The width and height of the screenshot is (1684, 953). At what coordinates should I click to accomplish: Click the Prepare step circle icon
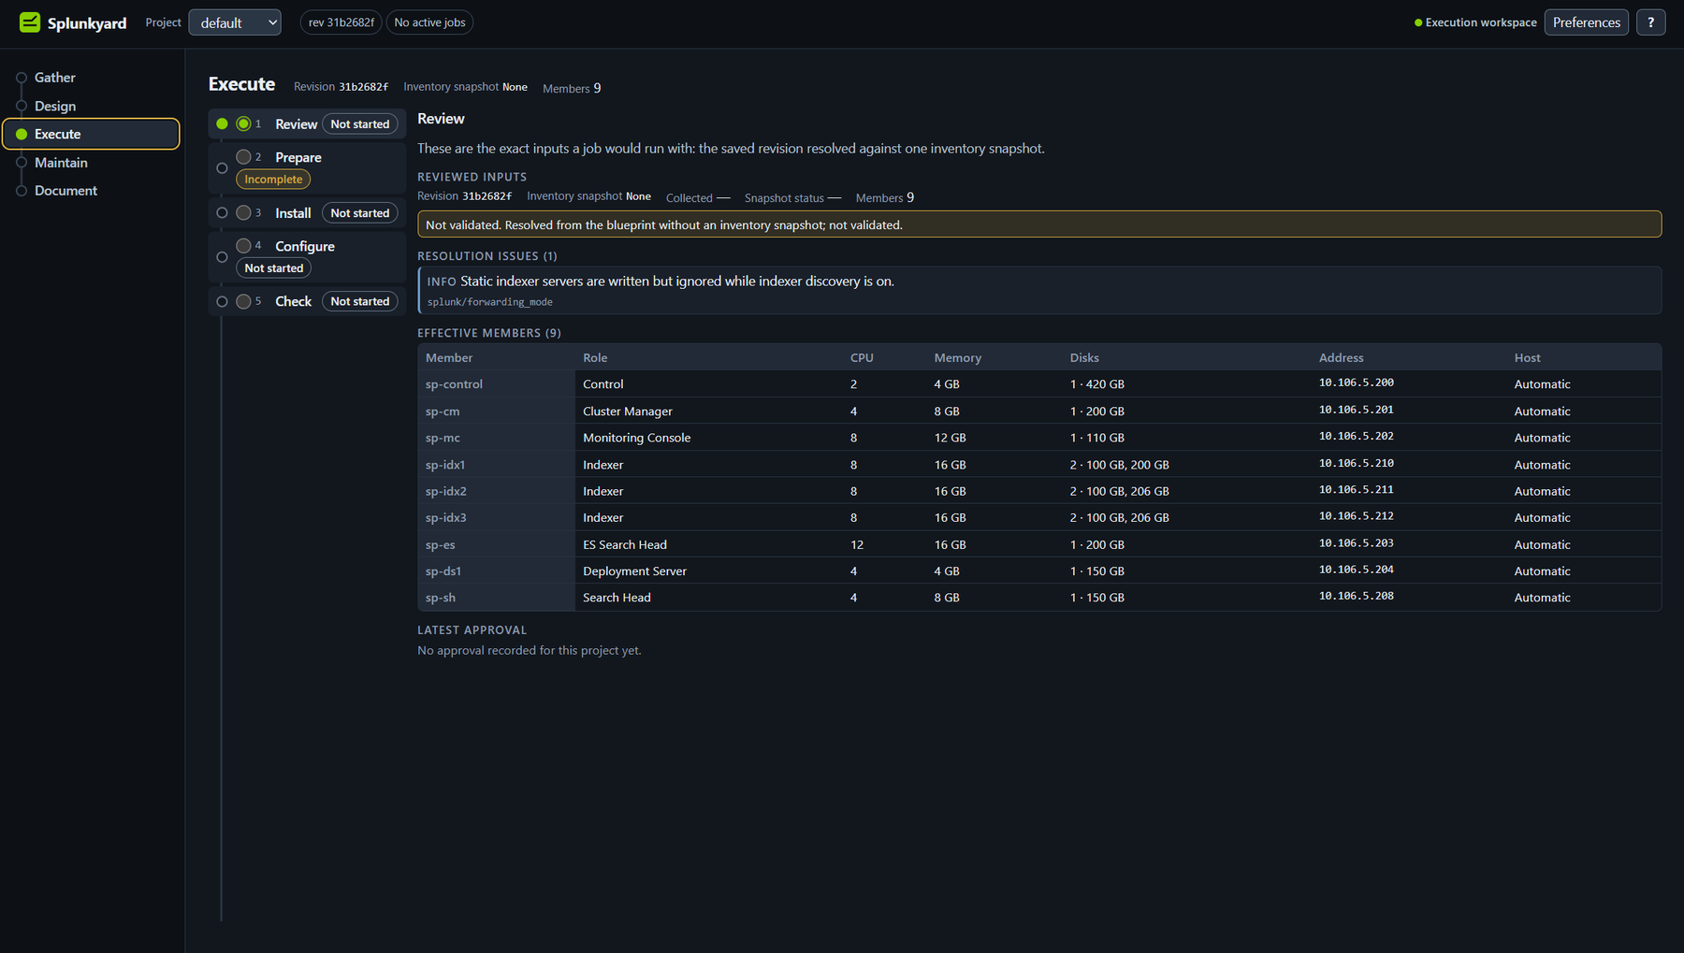pos(243,157)
